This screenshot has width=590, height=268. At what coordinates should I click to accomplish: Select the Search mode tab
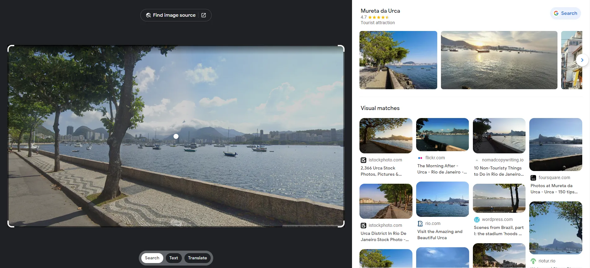tap(152, 258)
